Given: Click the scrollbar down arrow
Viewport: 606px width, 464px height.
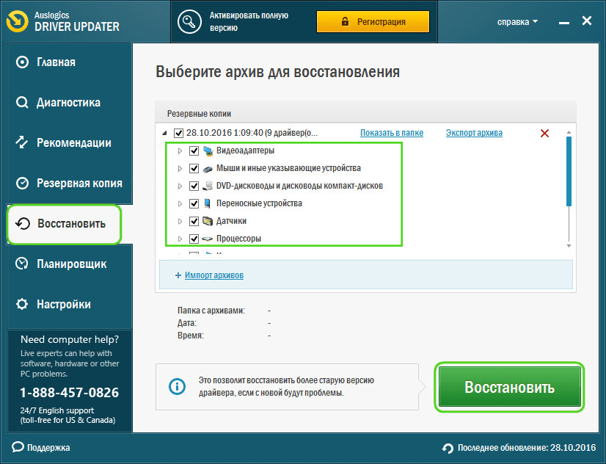Looking at the screenshot, I should pos(569,245).
